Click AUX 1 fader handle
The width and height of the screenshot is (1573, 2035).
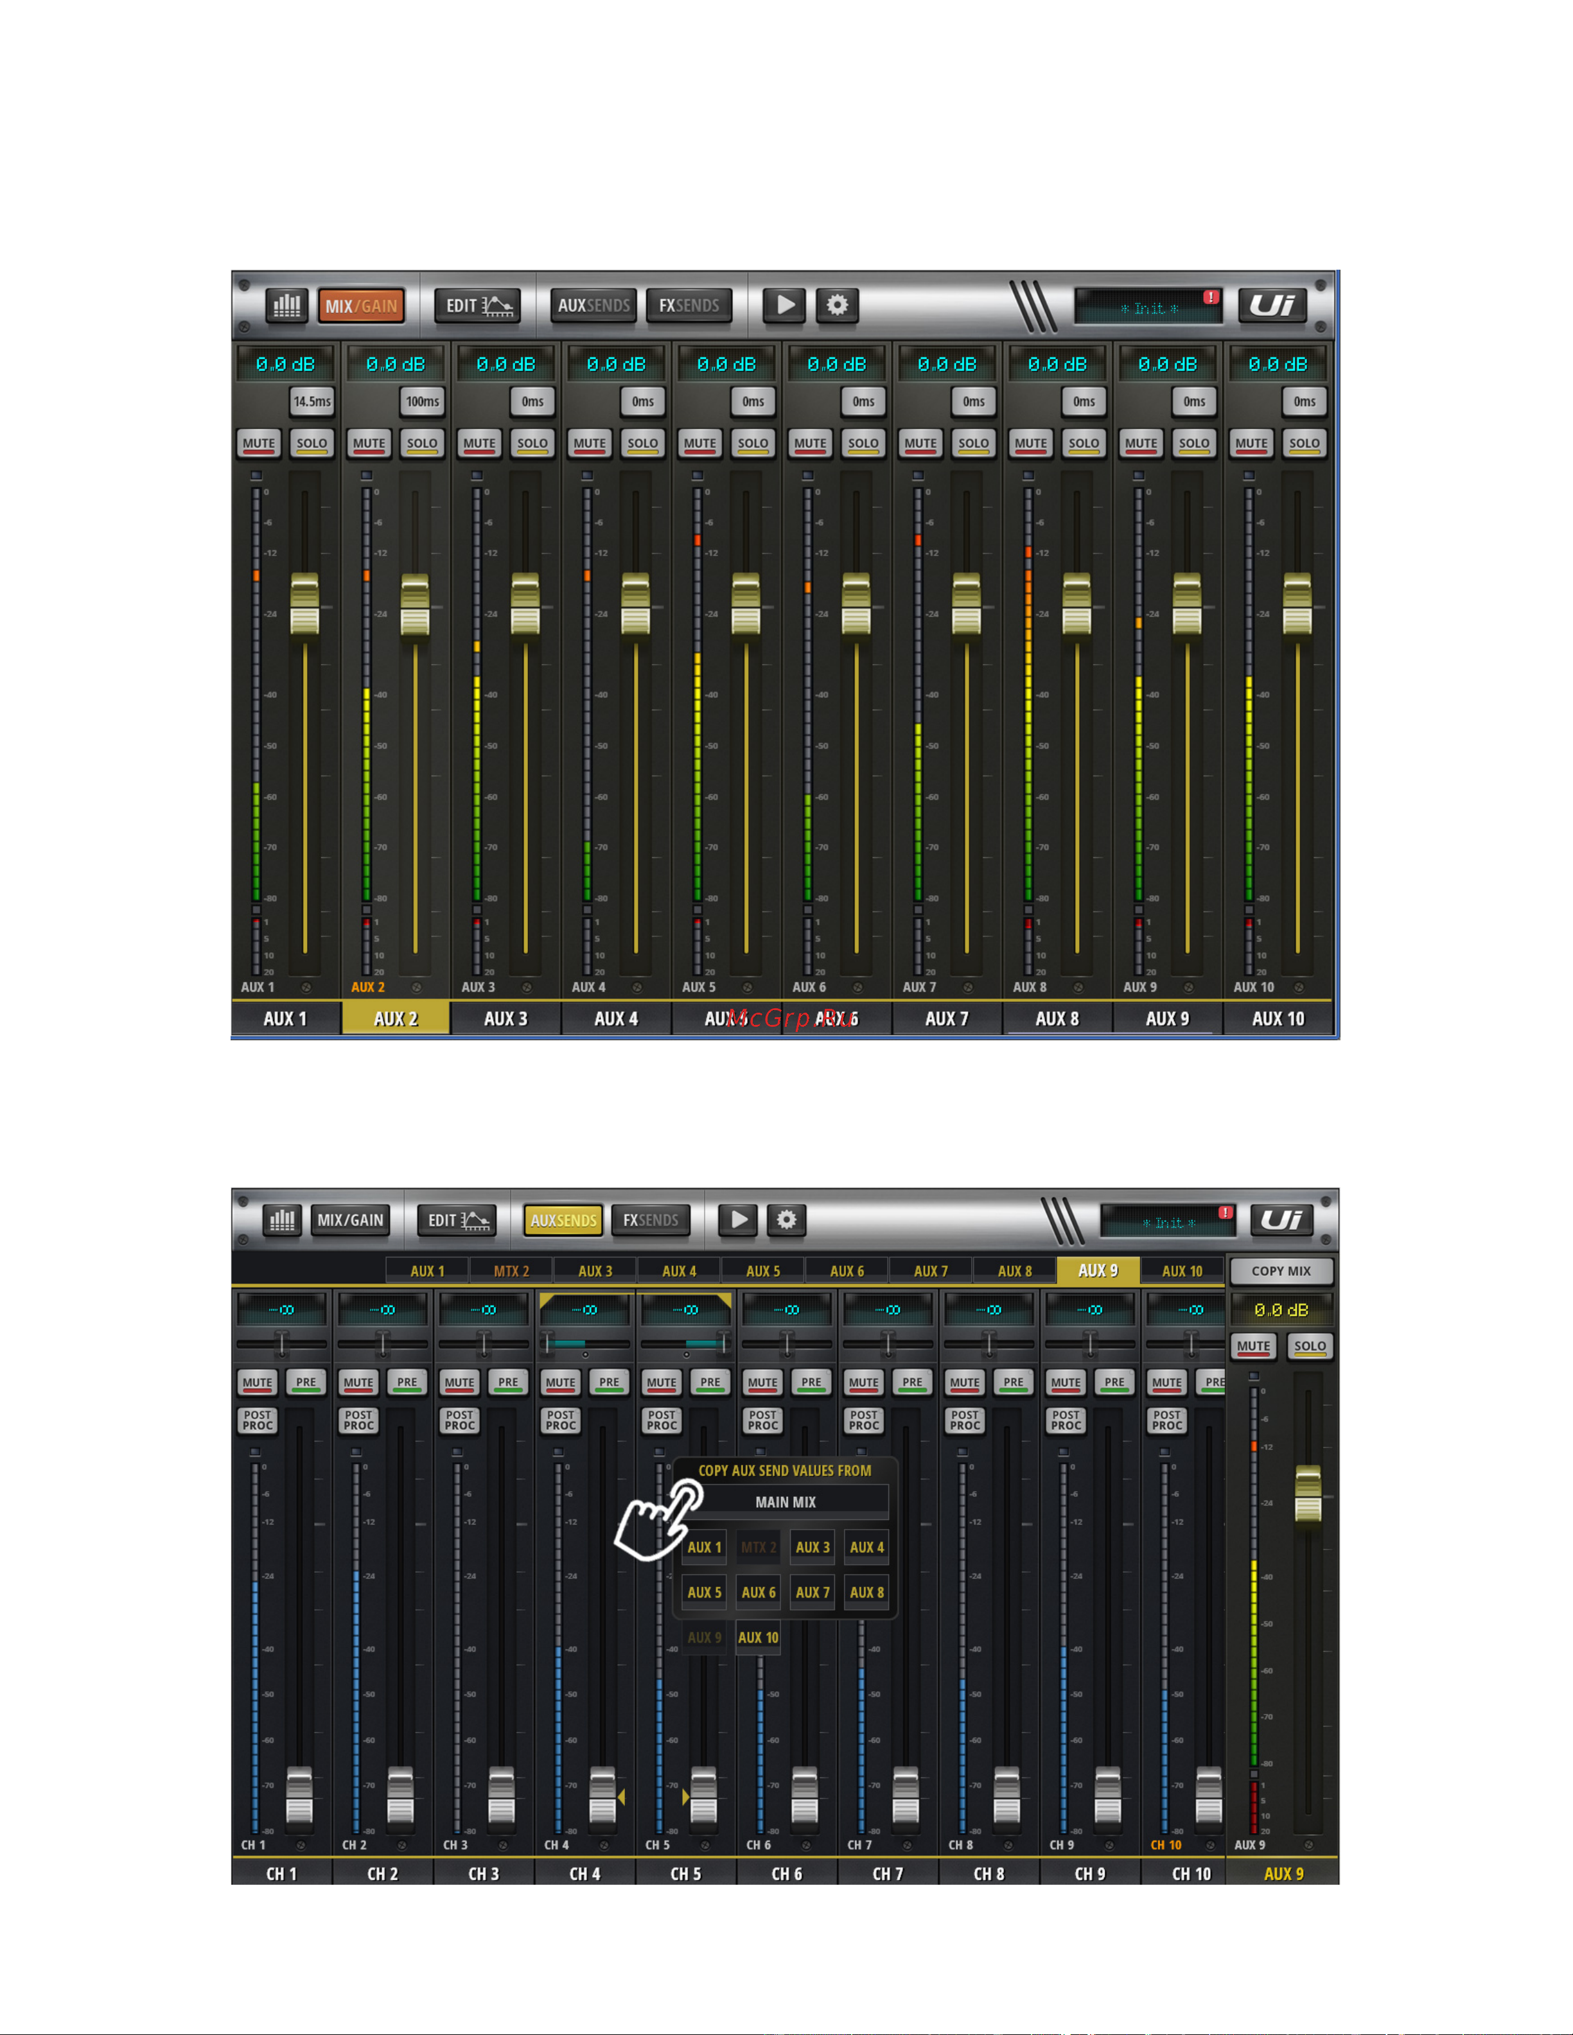[304, 606]
